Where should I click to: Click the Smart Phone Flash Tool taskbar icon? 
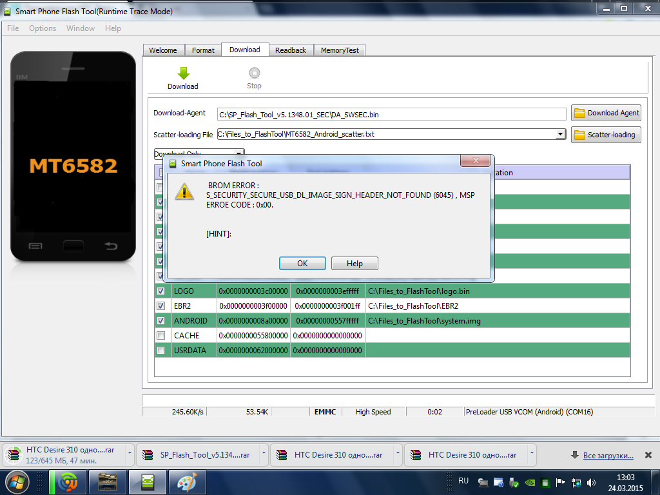point(147,481)
